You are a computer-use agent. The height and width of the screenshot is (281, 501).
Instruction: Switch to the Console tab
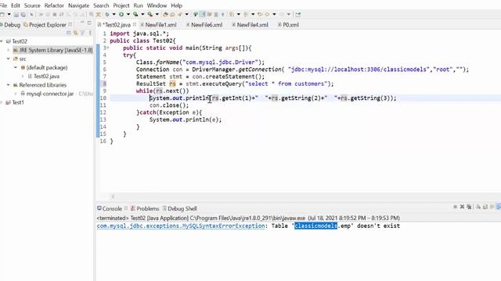(x=112, y=208)
